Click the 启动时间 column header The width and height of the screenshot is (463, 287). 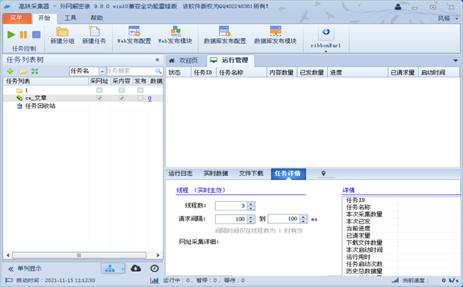pos(439,73)
